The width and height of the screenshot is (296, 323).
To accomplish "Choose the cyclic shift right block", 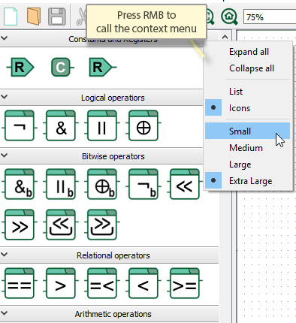I will click(x=102, y=225).
